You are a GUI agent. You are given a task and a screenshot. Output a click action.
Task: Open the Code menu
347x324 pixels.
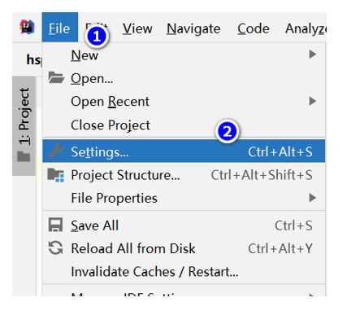point(254,28)
